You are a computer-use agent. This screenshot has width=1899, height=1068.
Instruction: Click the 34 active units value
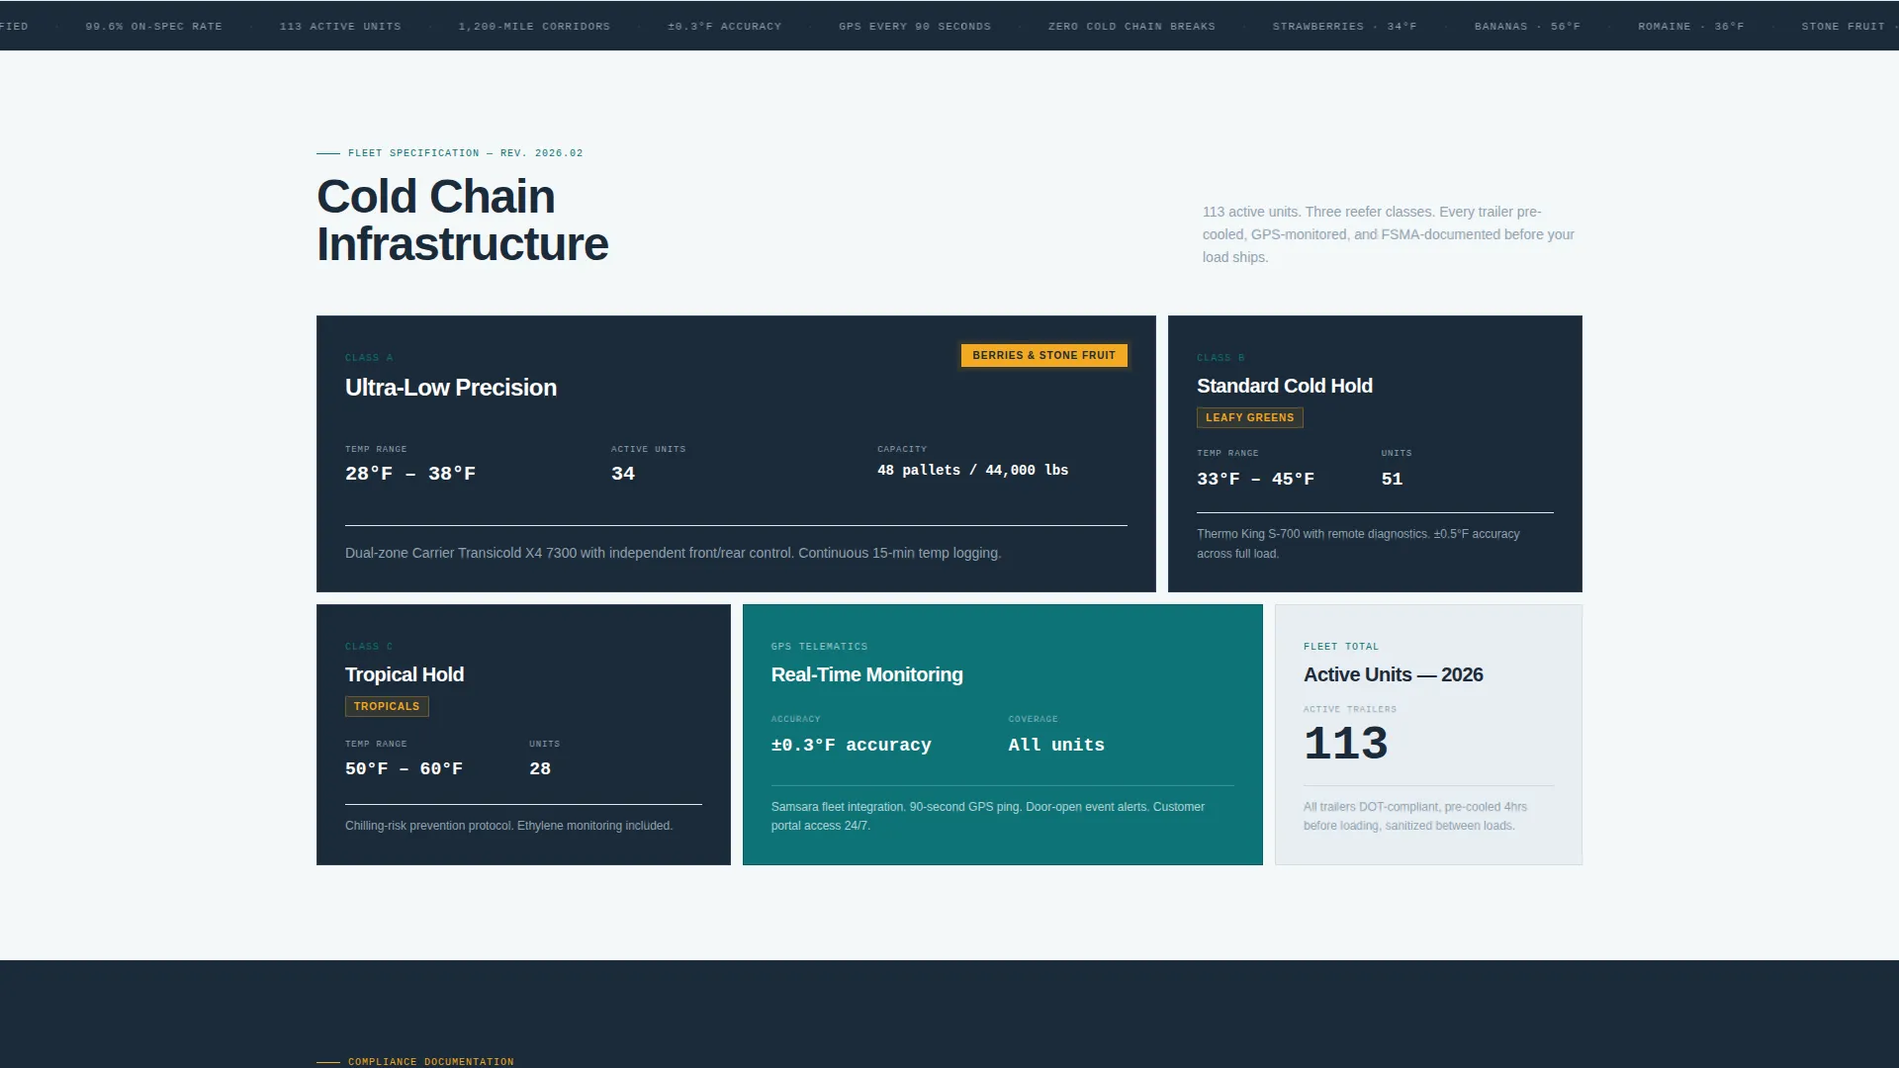623,474
